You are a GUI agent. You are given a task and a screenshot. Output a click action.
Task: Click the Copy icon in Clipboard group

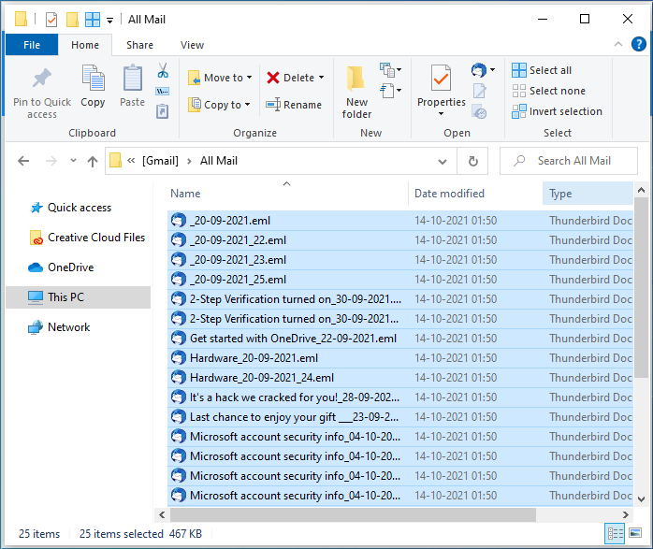pyautogui.click(x=93, y=78)
